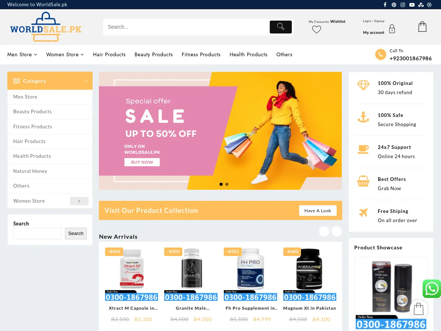Click the BUY NOW banner link
This screenshot has height=331, width=441.
pos(142,162)
